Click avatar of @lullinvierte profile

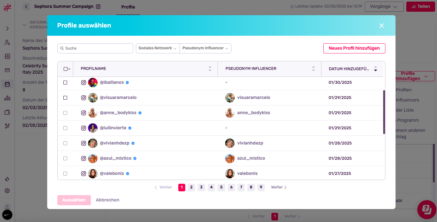[x=93, y=128]
